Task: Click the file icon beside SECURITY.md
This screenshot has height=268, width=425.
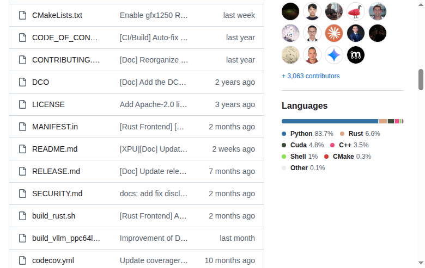Action: 22,194
